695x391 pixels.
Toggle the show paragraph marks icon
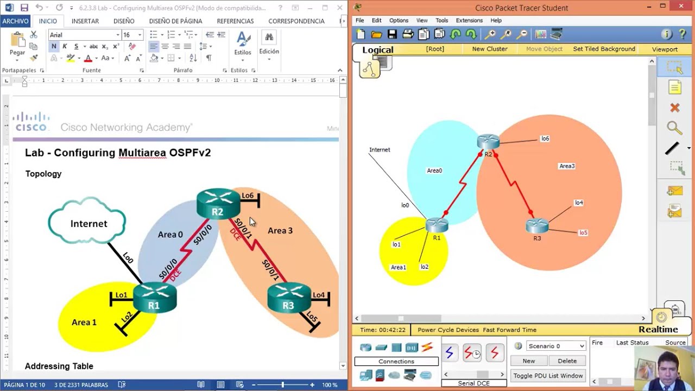(209, 58)
